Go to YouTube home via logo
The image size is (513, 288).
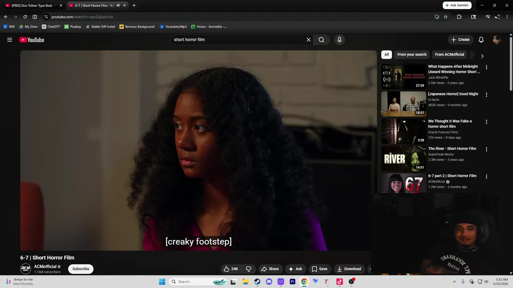tap(32, 40)
